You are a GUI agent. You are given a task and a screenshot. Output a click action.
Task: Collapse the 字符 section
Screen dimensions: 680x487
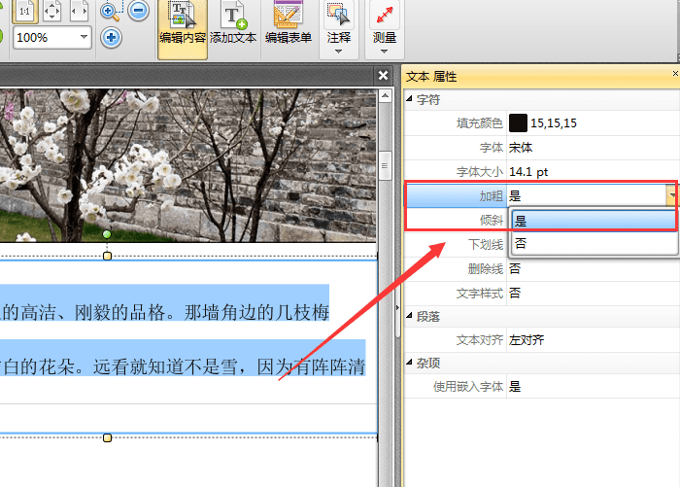[x=409, y=99]
